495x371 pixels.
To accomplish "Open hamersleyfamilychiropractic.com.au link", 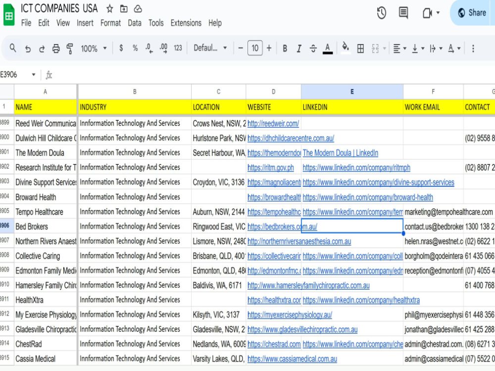I will coord(308,285).
